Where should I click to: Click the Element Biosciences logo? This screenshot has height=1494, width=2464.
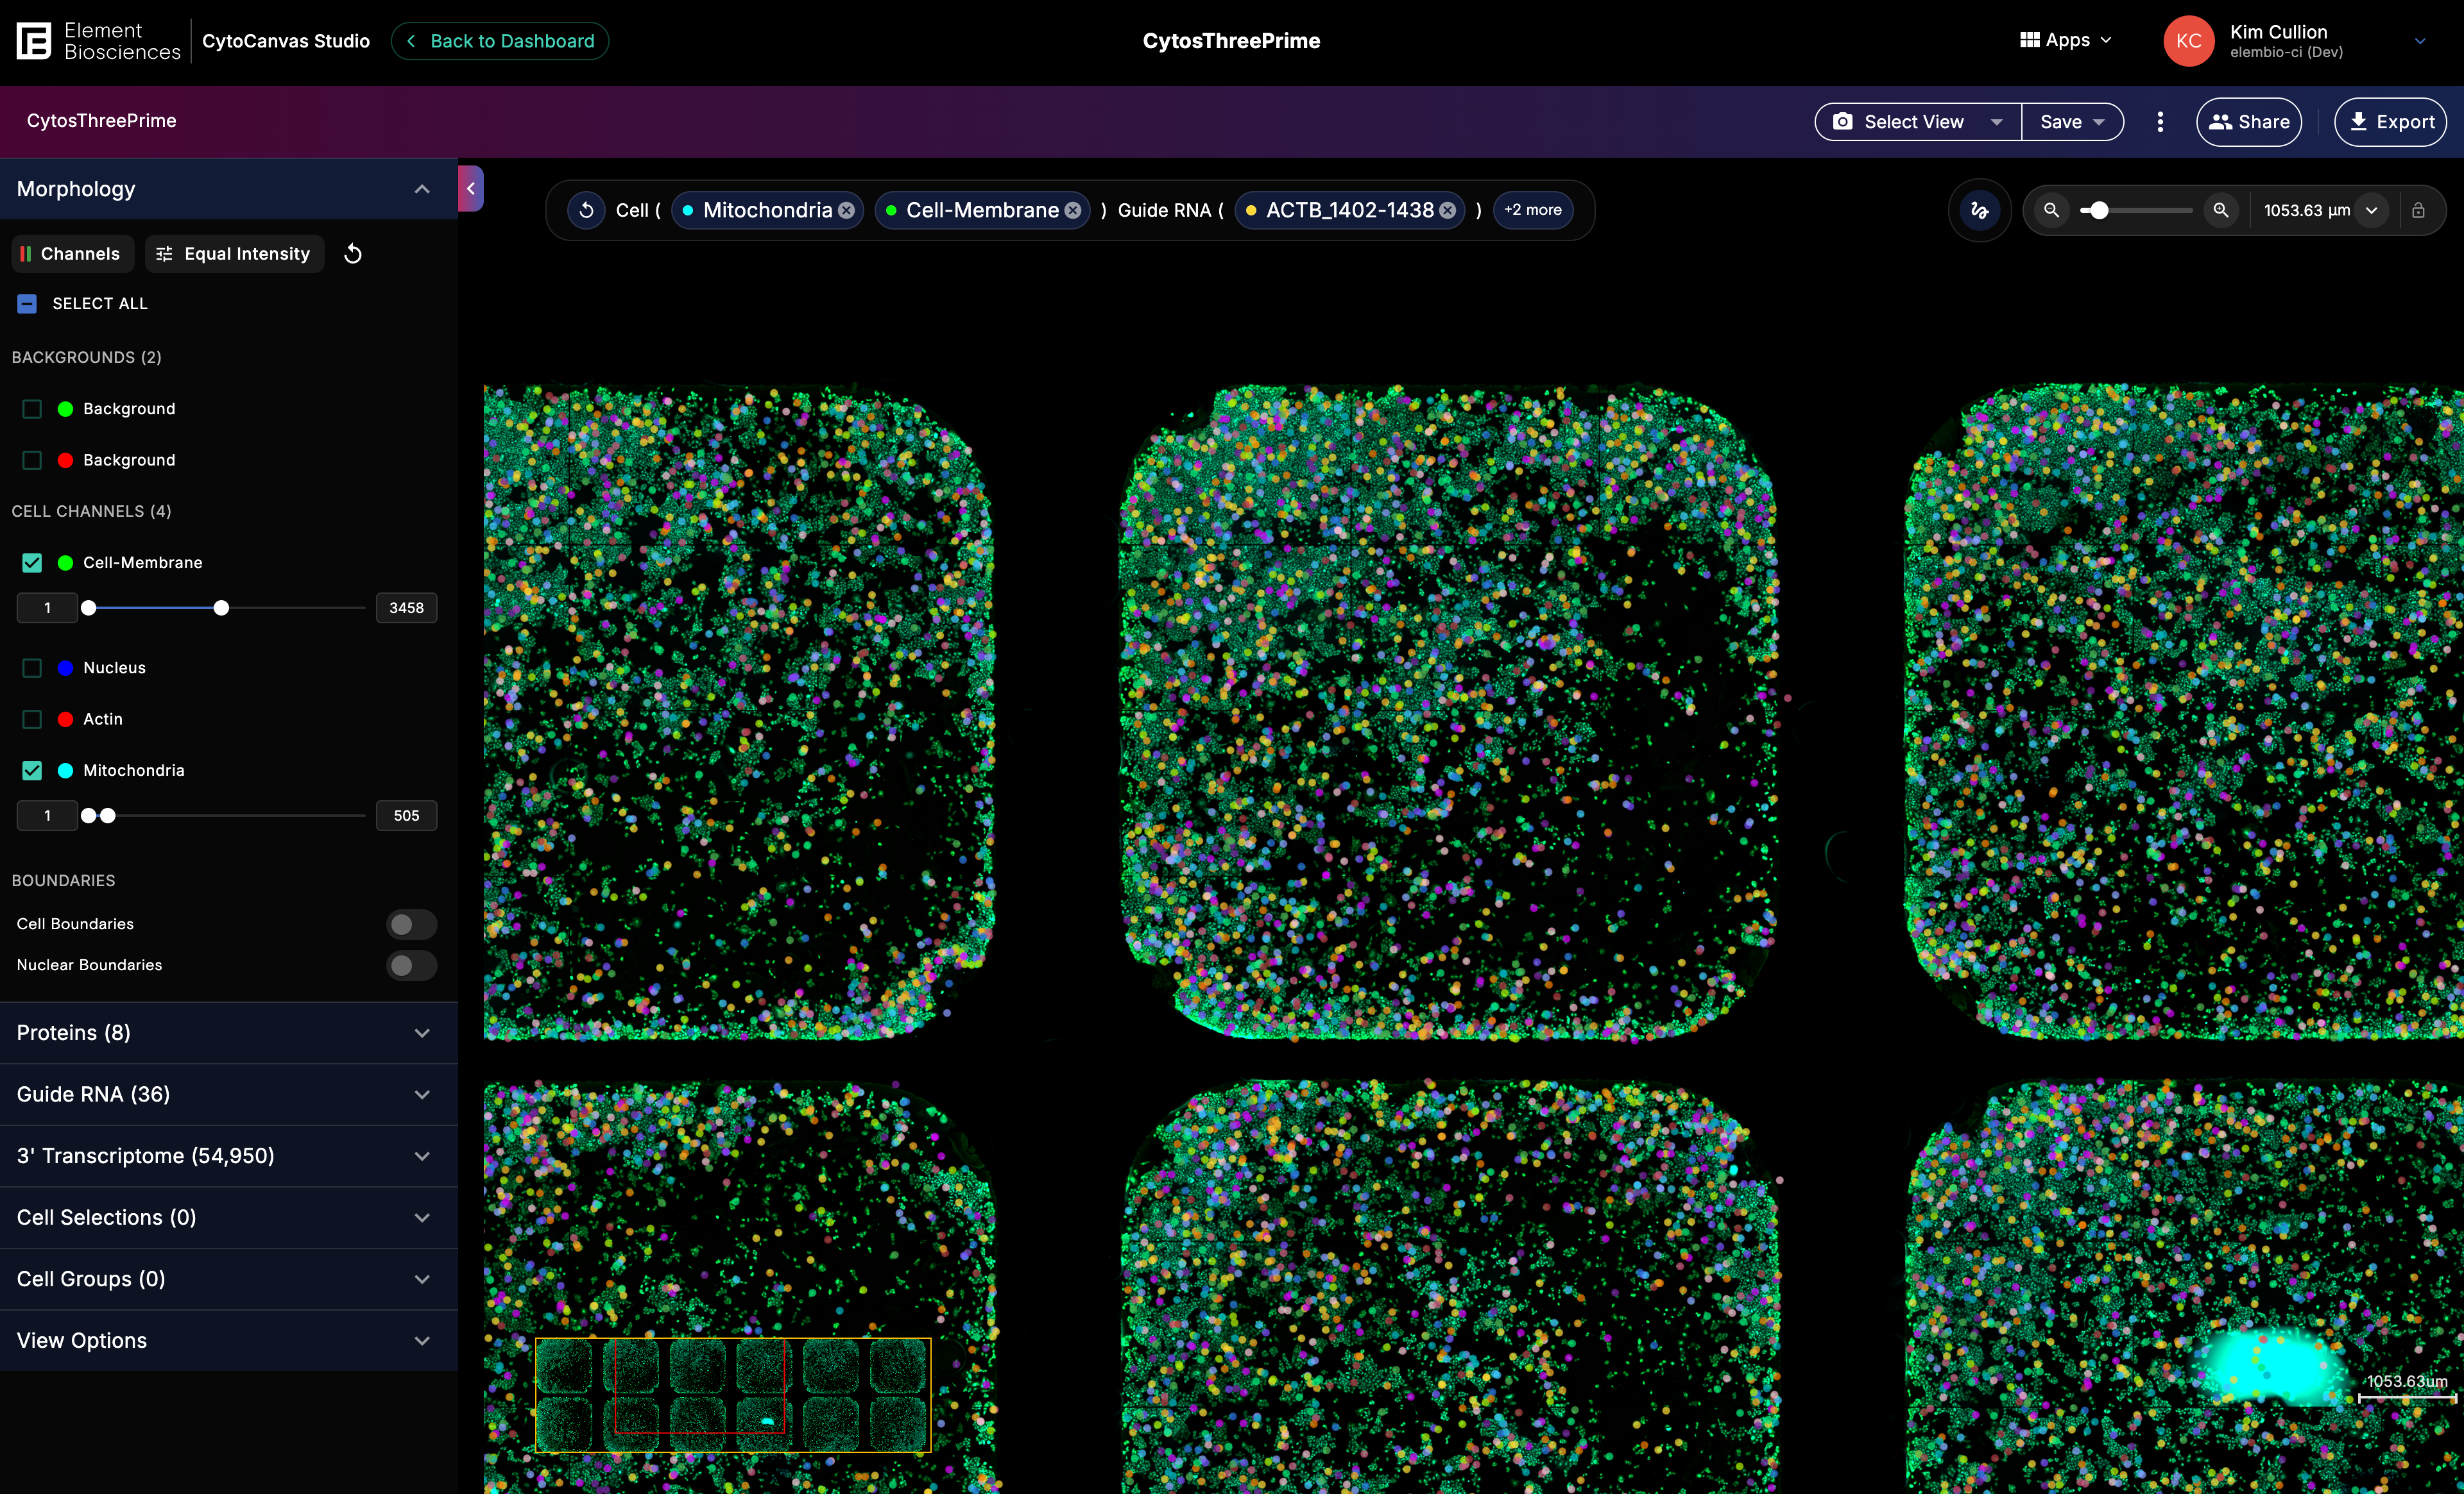point(98,41)
